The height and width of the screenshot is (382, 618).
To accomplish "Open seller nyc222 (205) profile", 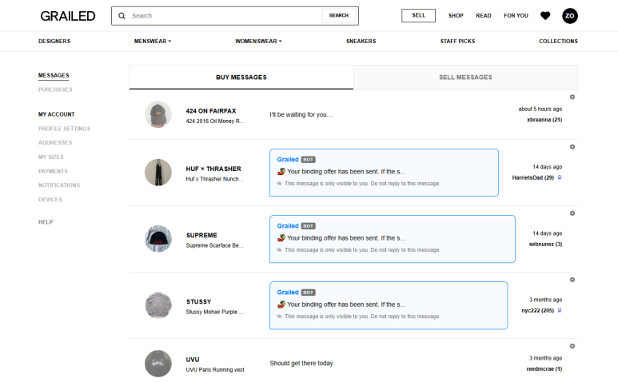I will click(x=537, y=310).
